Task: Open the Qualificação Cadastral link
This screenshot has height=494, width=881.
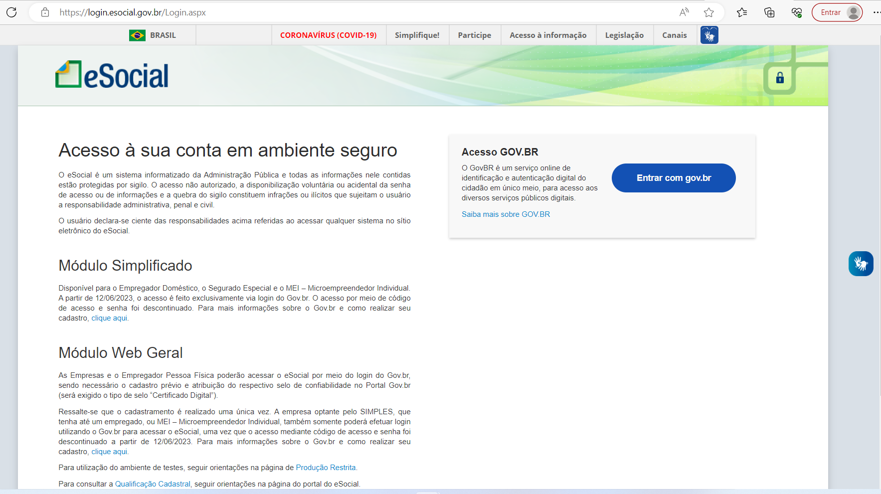Action: (153, 484)
